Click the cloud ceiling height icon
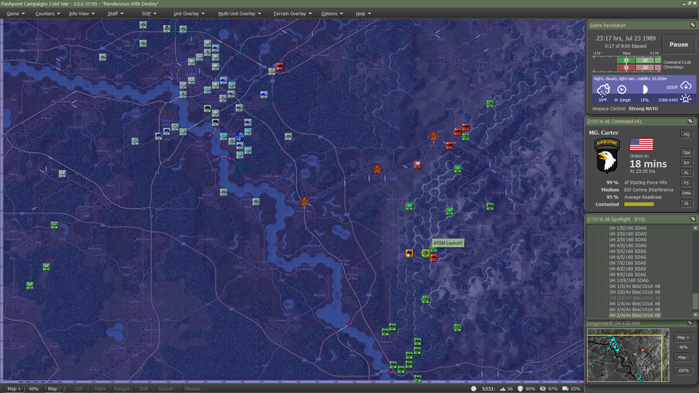This screenshot has height=393, width=699. point(686,86)
